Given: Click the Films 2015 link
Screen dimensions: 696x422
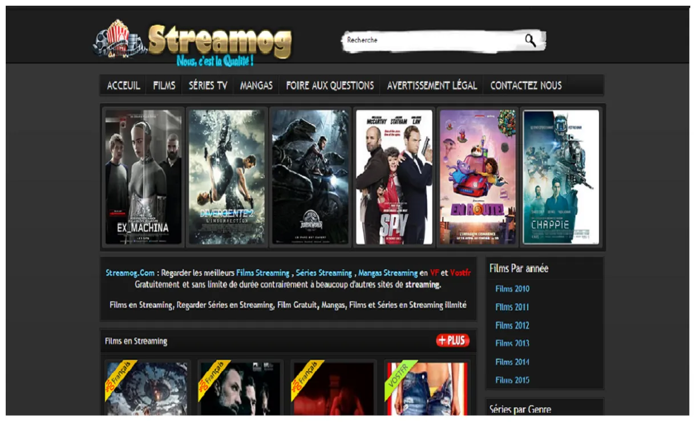Looking at the screenshot, I should tap(512, 380).
